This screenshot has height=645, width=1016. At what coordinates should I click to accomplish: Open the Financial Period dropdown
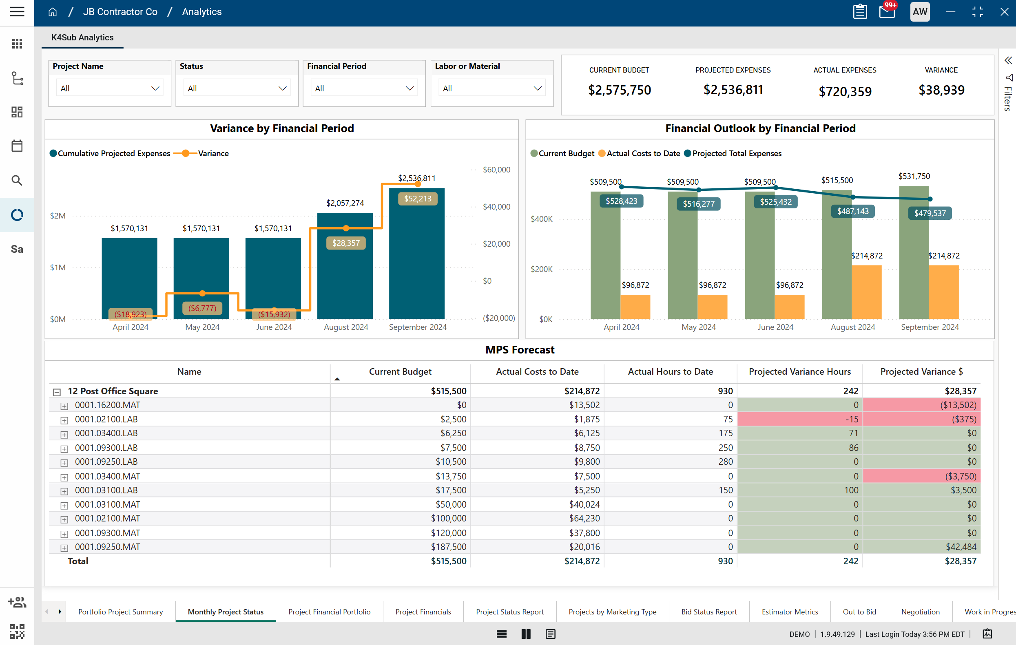click(364, 88)
